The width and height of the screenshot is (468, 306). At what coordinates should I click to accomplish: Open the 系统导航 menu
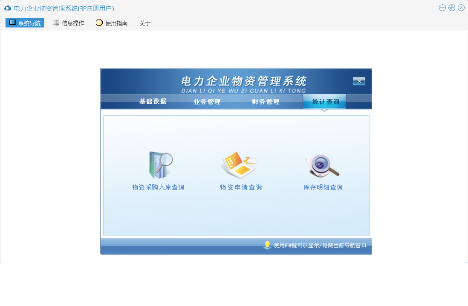tap(25, 23)
